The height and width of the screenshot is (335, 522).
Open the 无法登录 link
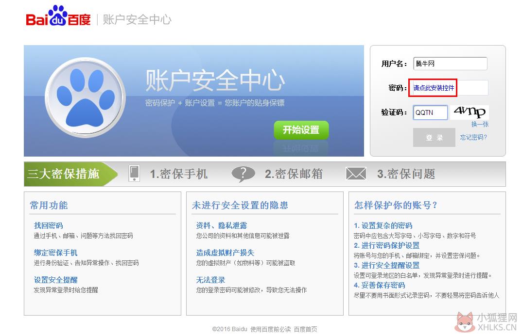point(210,280)
